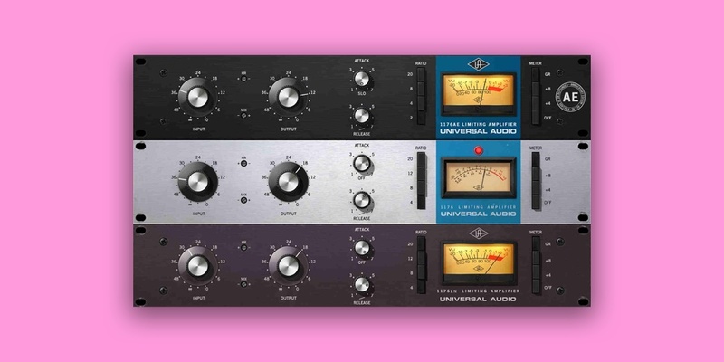Select ratio 8 on the silver 1176
The height and width of the screenshot is (362, 724).
click(x=421, y=188)
